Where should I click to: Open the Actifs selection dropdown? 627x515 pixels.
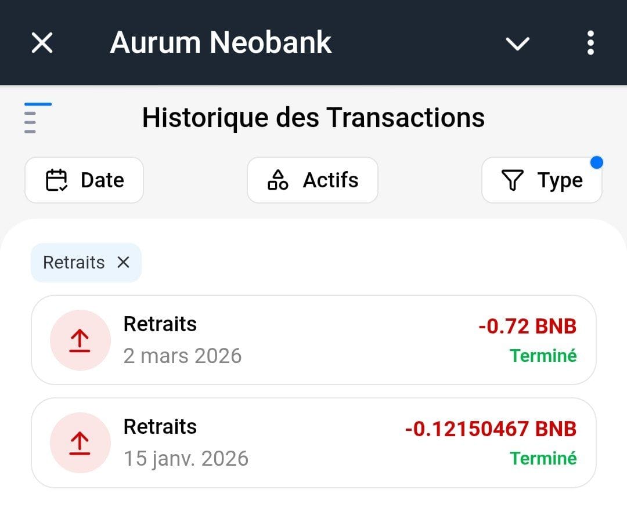click(x=312, y=180)
